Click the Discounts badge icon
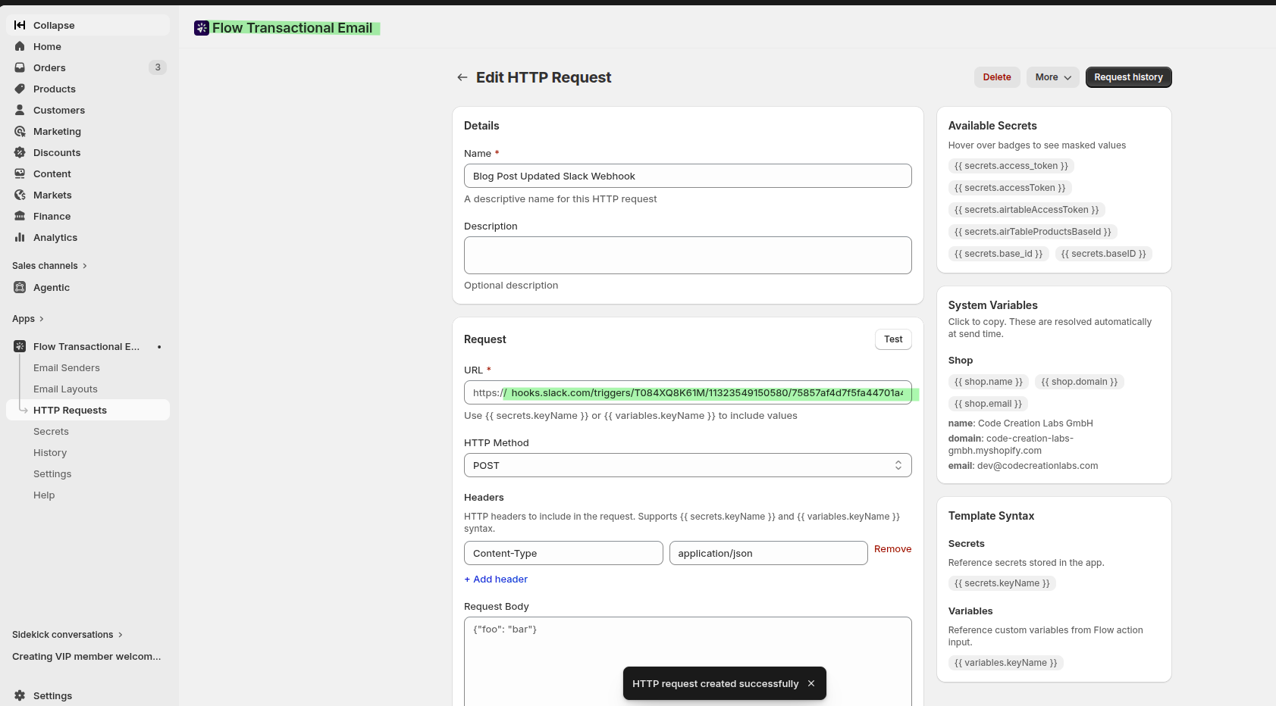Screen dimensions: 1276x706 pyautogui.click(x=20, y=152)
